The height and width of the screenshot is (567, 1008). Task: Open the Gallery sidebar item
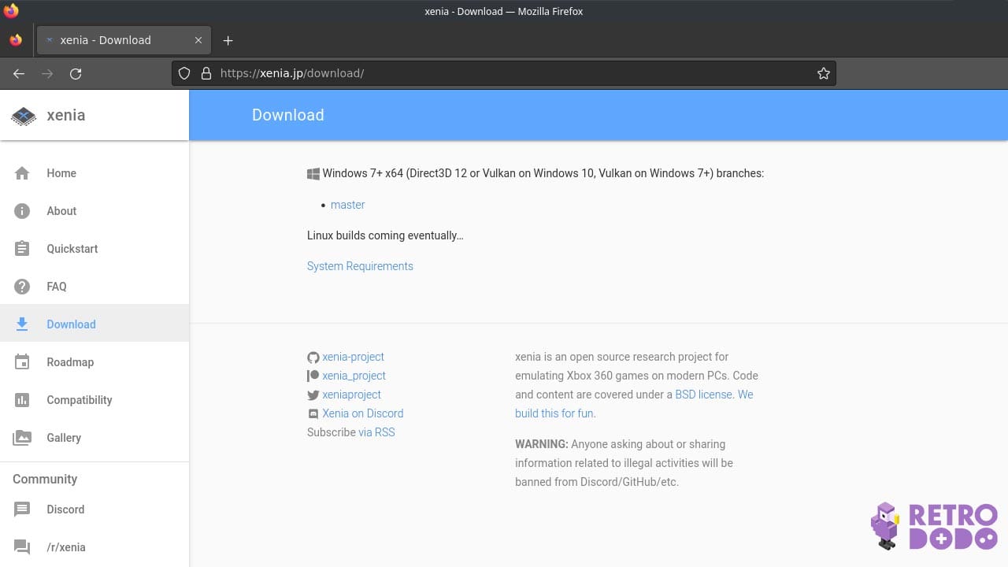point(94,438)
